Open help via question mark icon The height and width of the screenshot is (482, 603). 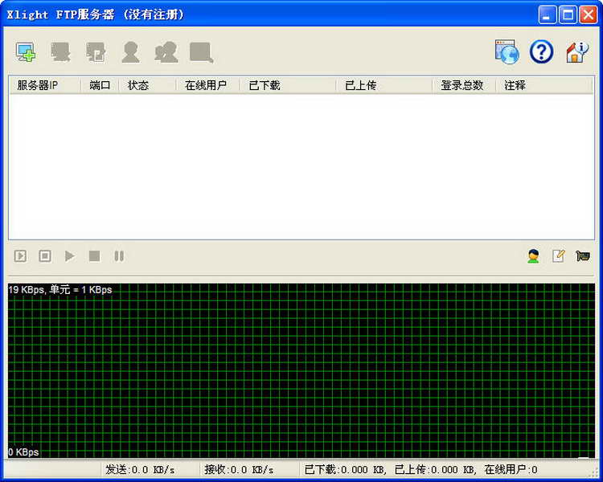pyautogui.click(x=541, y=52)
